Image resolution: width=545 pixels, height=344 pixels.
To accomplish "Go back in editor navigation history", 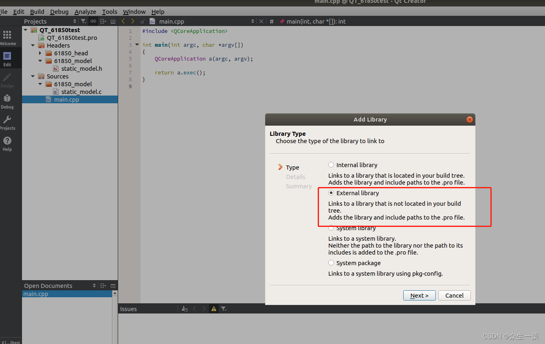I will pyautogui.click(x=123, y=21).
